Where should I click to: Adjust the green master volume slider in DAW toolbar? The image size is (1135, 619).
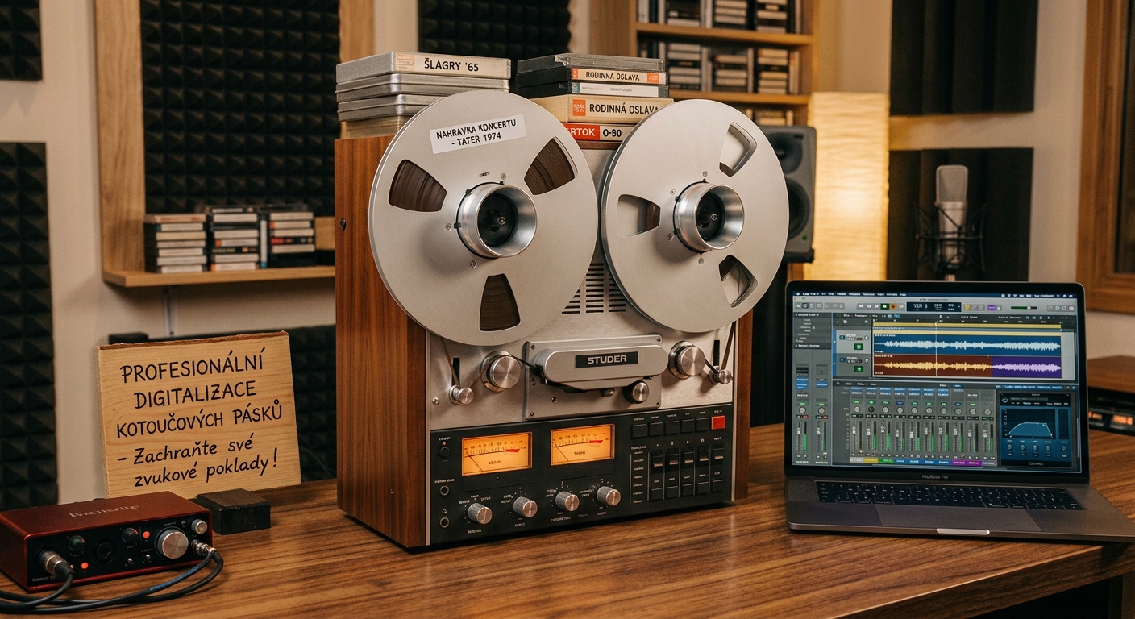pos(1024,307)
